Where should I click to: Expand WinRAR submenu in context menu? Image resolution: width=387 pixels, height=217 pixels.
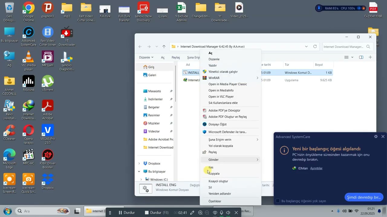coord(258,78)
